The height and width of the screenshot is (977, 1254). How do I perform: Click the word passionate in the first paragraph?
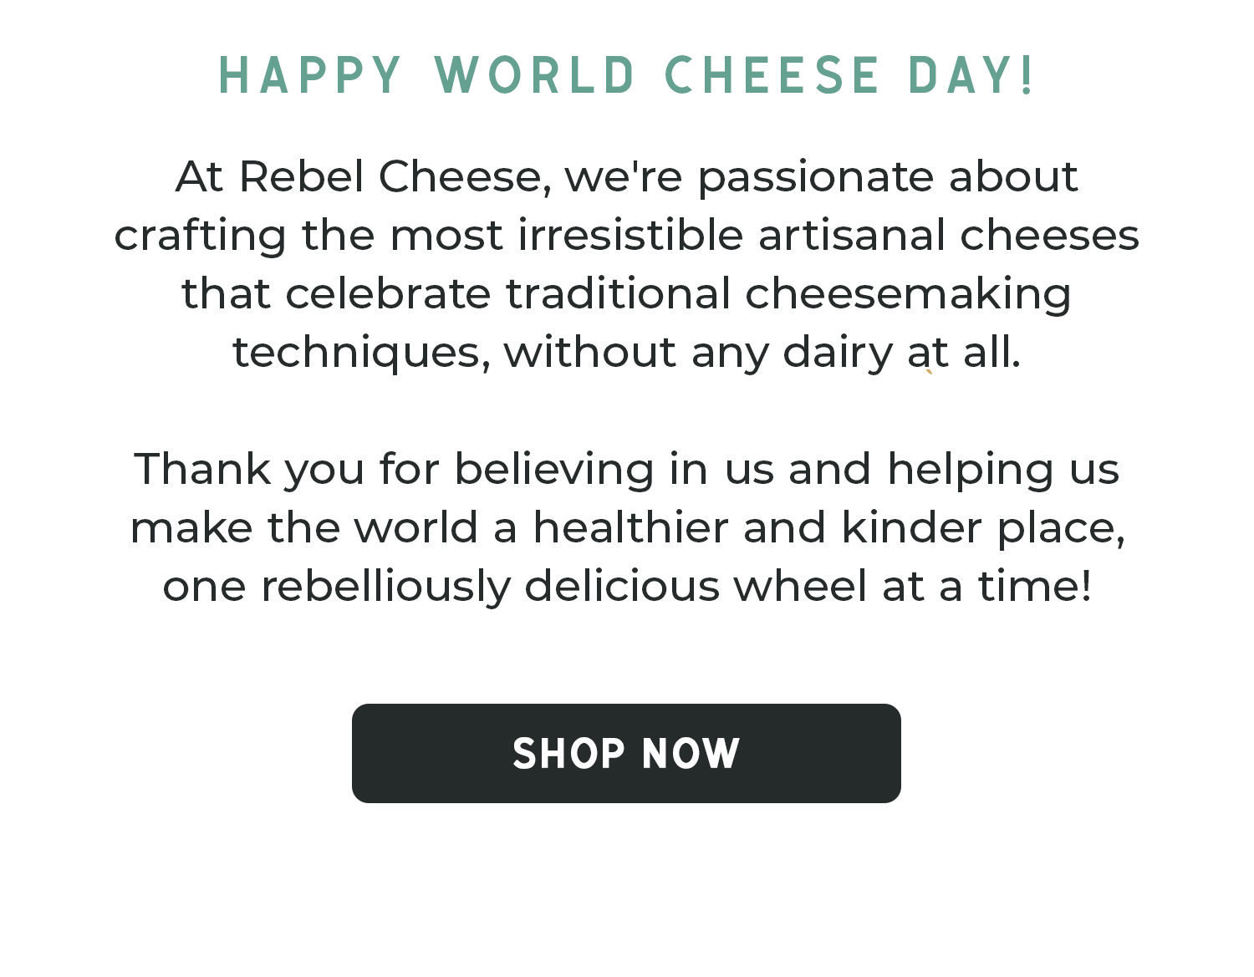point(815,178)
